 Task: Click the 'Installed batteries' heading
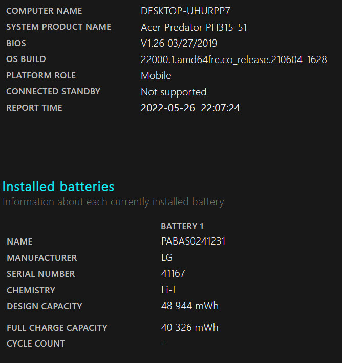58,186
